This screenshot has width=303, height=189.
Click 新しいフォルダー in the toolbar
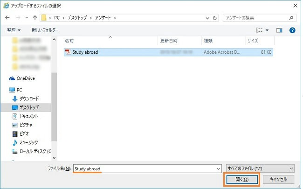click(x=45, y=30)
